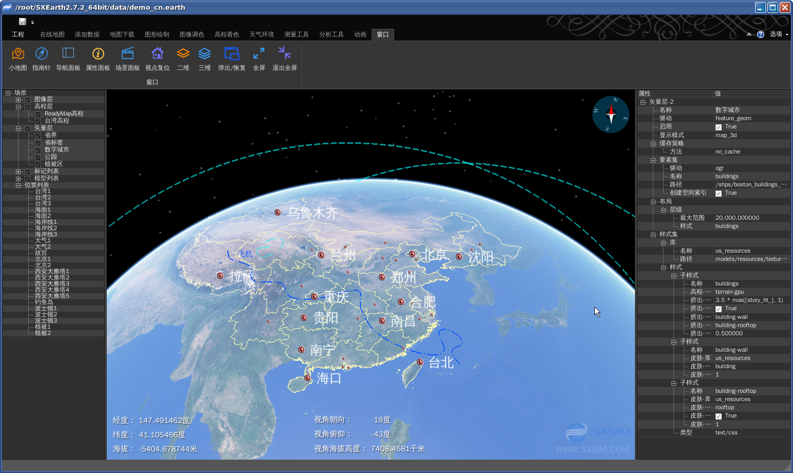Click the red marker for 贵阳

coord(304,318)
